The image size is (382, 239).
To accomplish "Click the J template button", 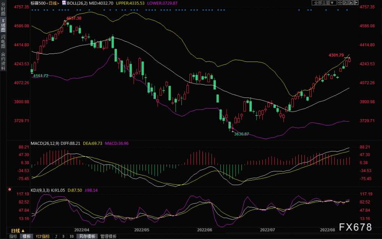I will (x=56, y=236).
